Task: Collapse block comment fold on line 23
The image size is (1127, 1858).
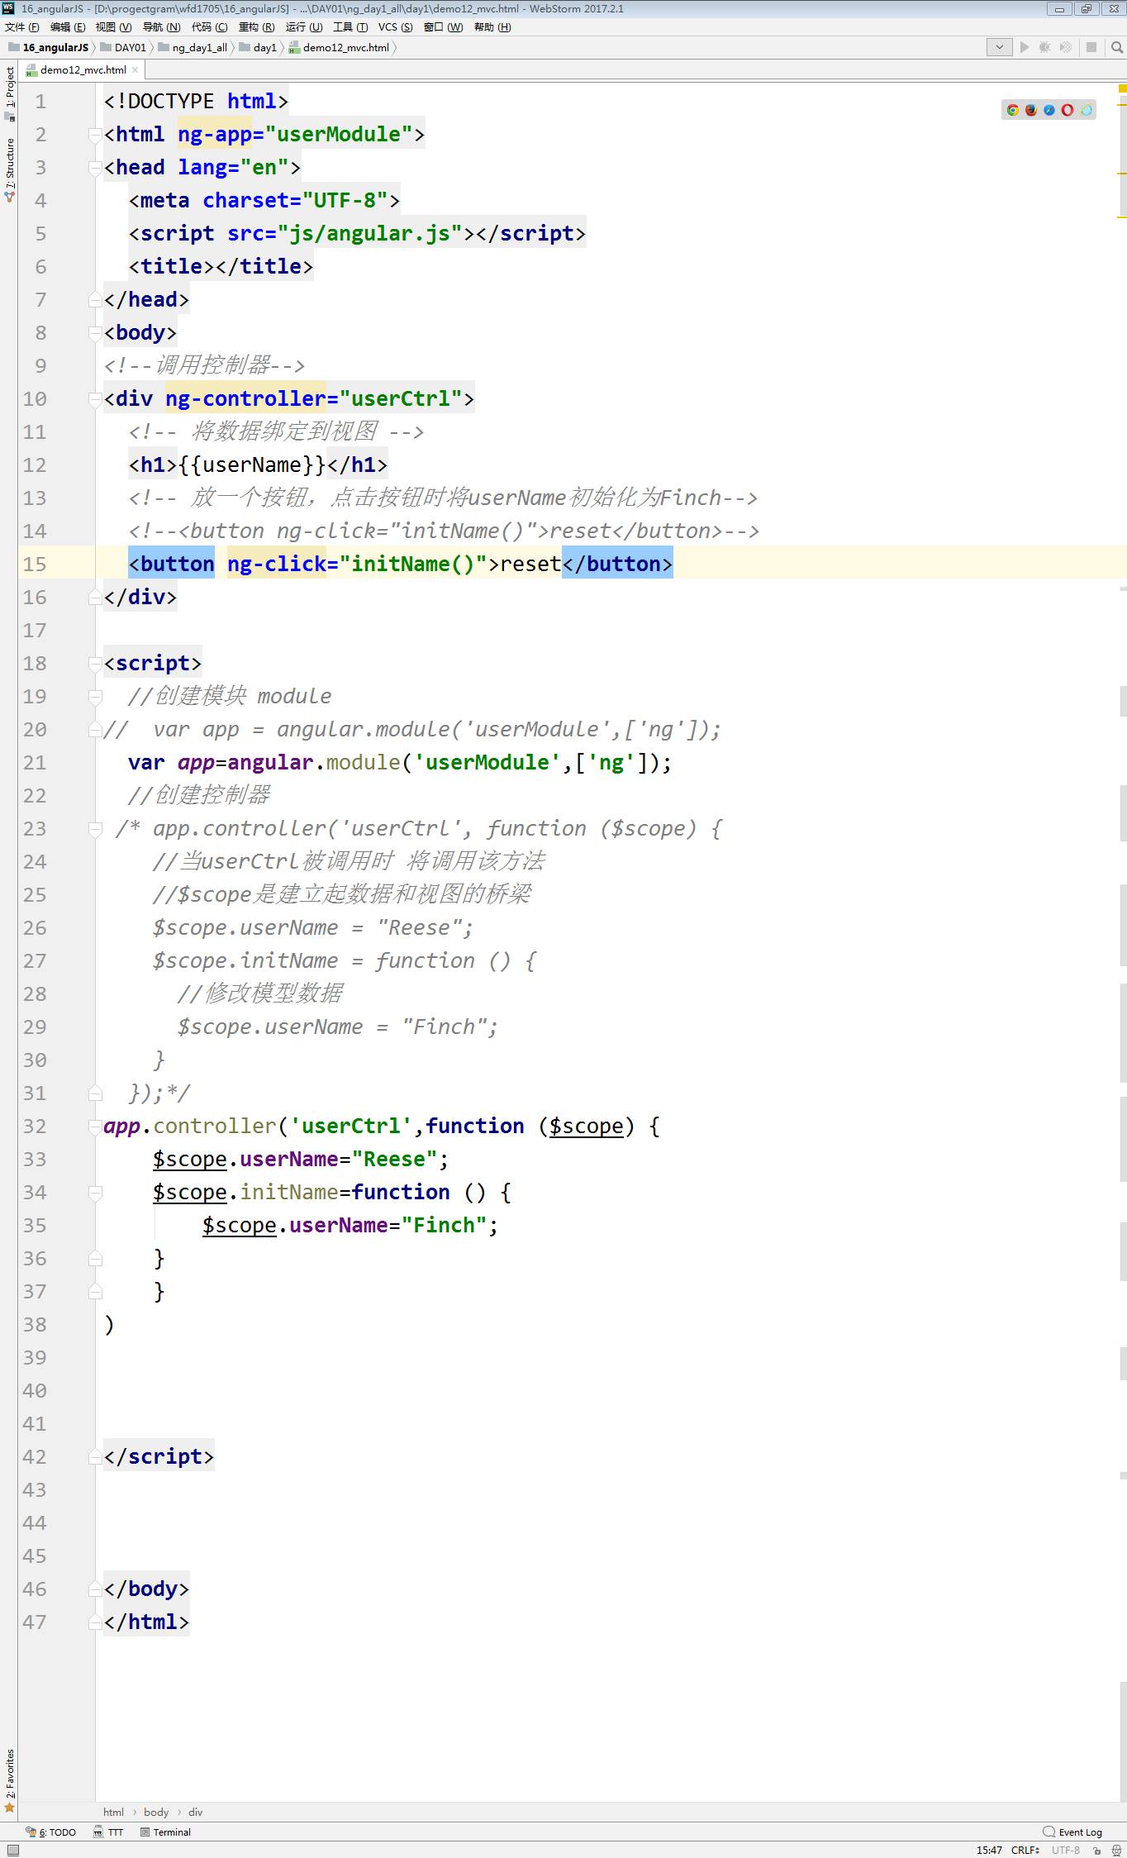Action: [x=95, y=829]
